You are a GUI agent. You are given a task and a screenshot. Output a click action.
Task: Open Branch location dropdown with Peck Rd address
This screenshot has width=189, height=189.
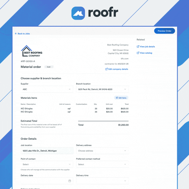click(x=102, y=89)
